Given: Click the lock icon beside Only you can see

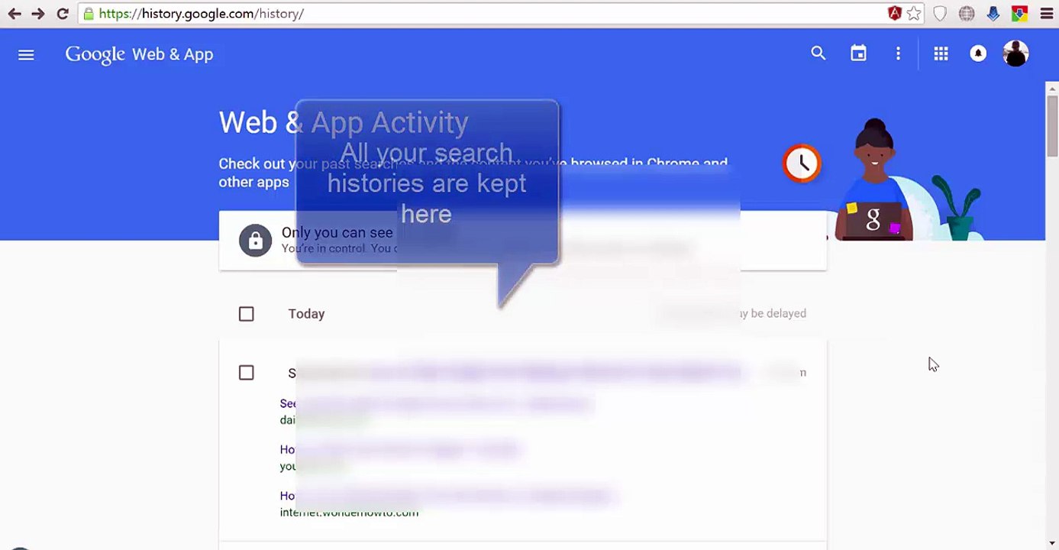Looking at the screenshot, I should click(255, 241).
